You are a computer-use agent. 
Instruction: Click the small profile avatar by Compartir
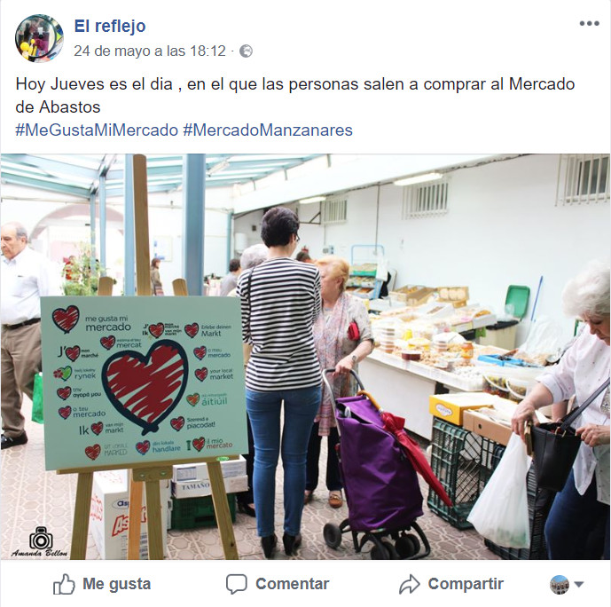(x=560, y=585)
